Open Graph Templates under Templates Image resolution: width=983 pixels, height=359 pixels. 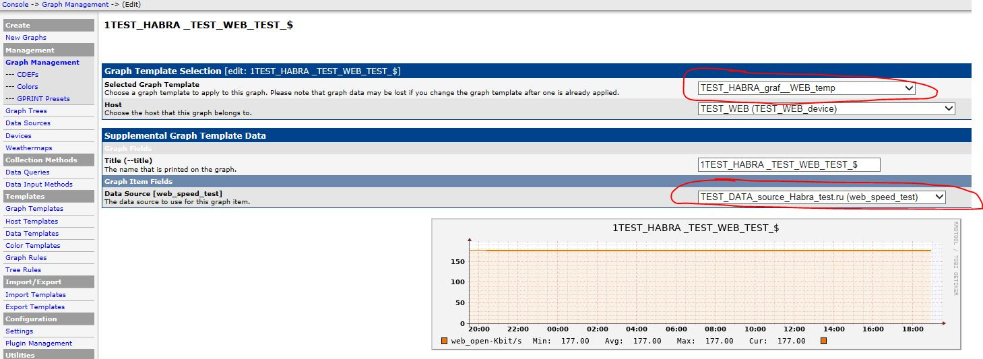pos(34,209)
